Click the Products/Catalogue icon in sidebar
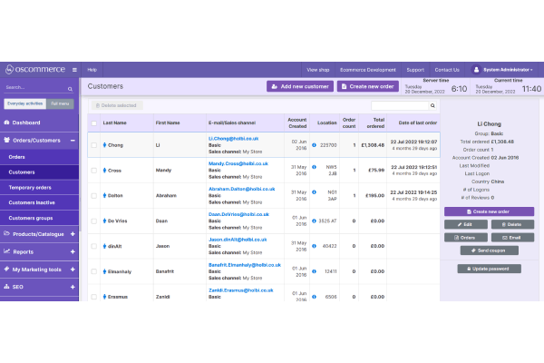Screen dimensions: 544x363 (x=6, y=233)
